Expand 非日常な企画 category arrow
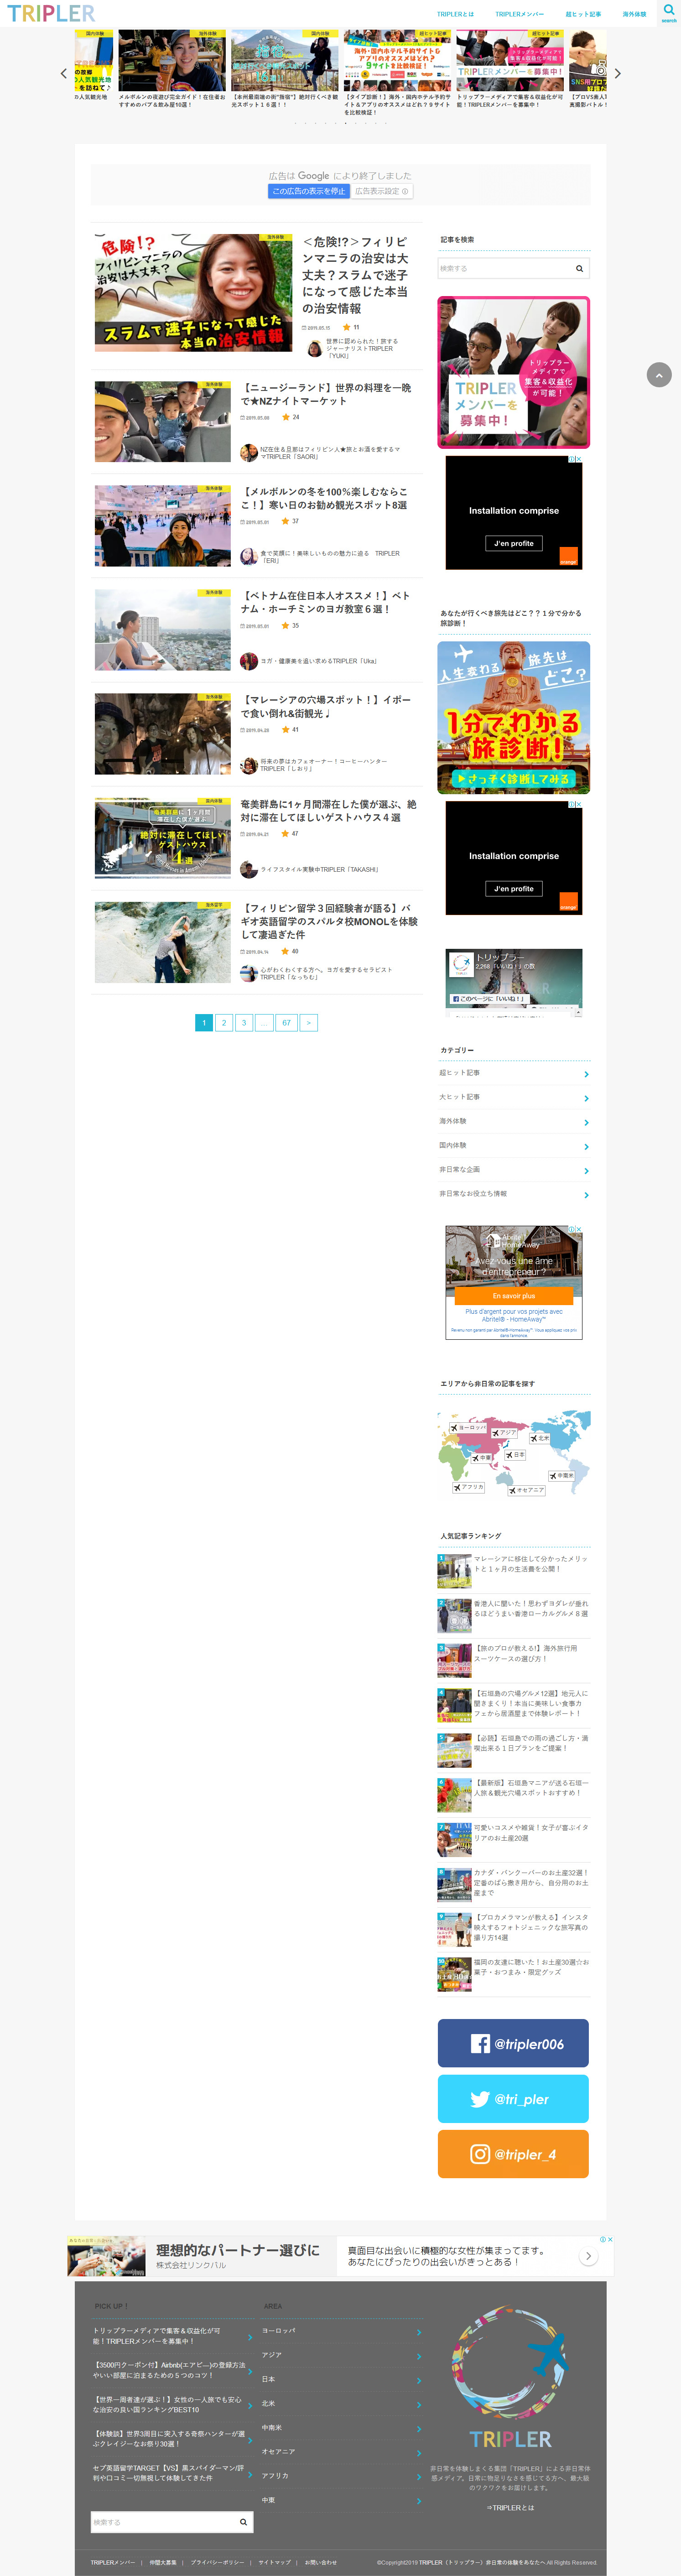Image resolution: width=681 pixels, height=2576 pixels. (x=586, y=1170)
